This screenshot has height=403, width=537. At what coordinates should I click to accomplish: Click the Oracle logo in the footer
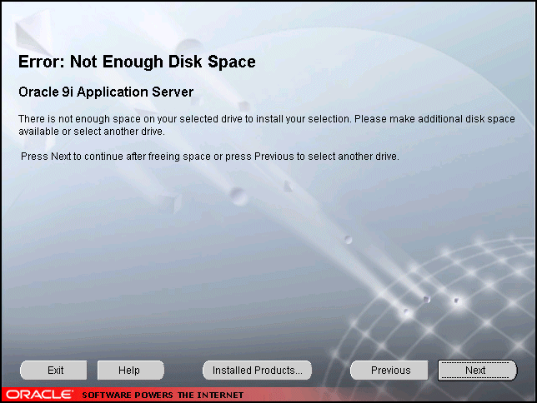point(39,395)
